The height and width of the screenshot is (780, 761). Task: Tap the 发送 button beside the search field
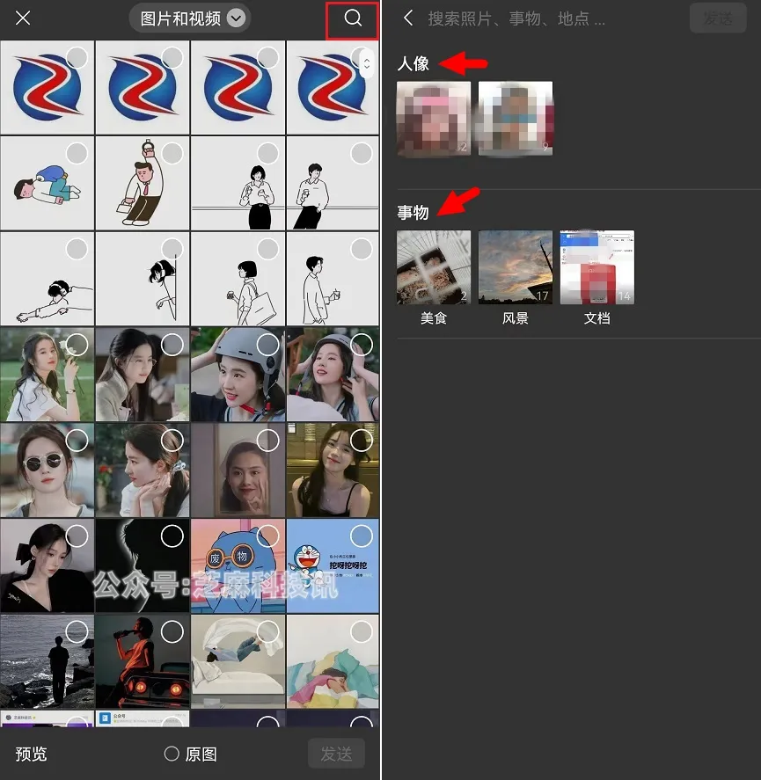pos(717,18)
